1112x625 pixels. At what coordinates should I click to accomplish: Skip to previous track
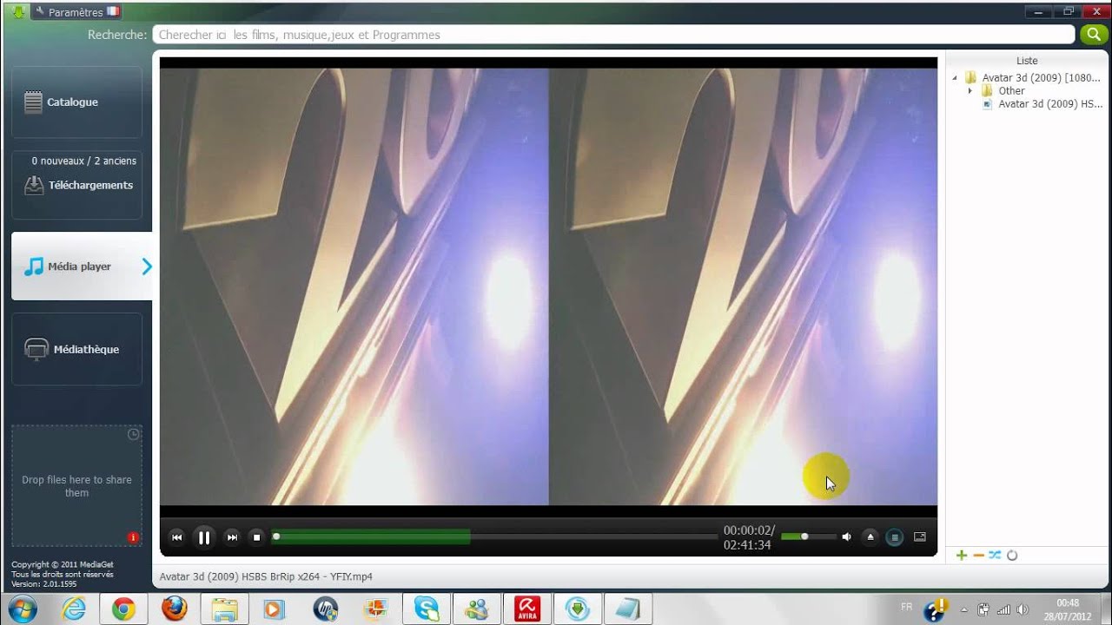pyautogui.click(x=176, y=537)
